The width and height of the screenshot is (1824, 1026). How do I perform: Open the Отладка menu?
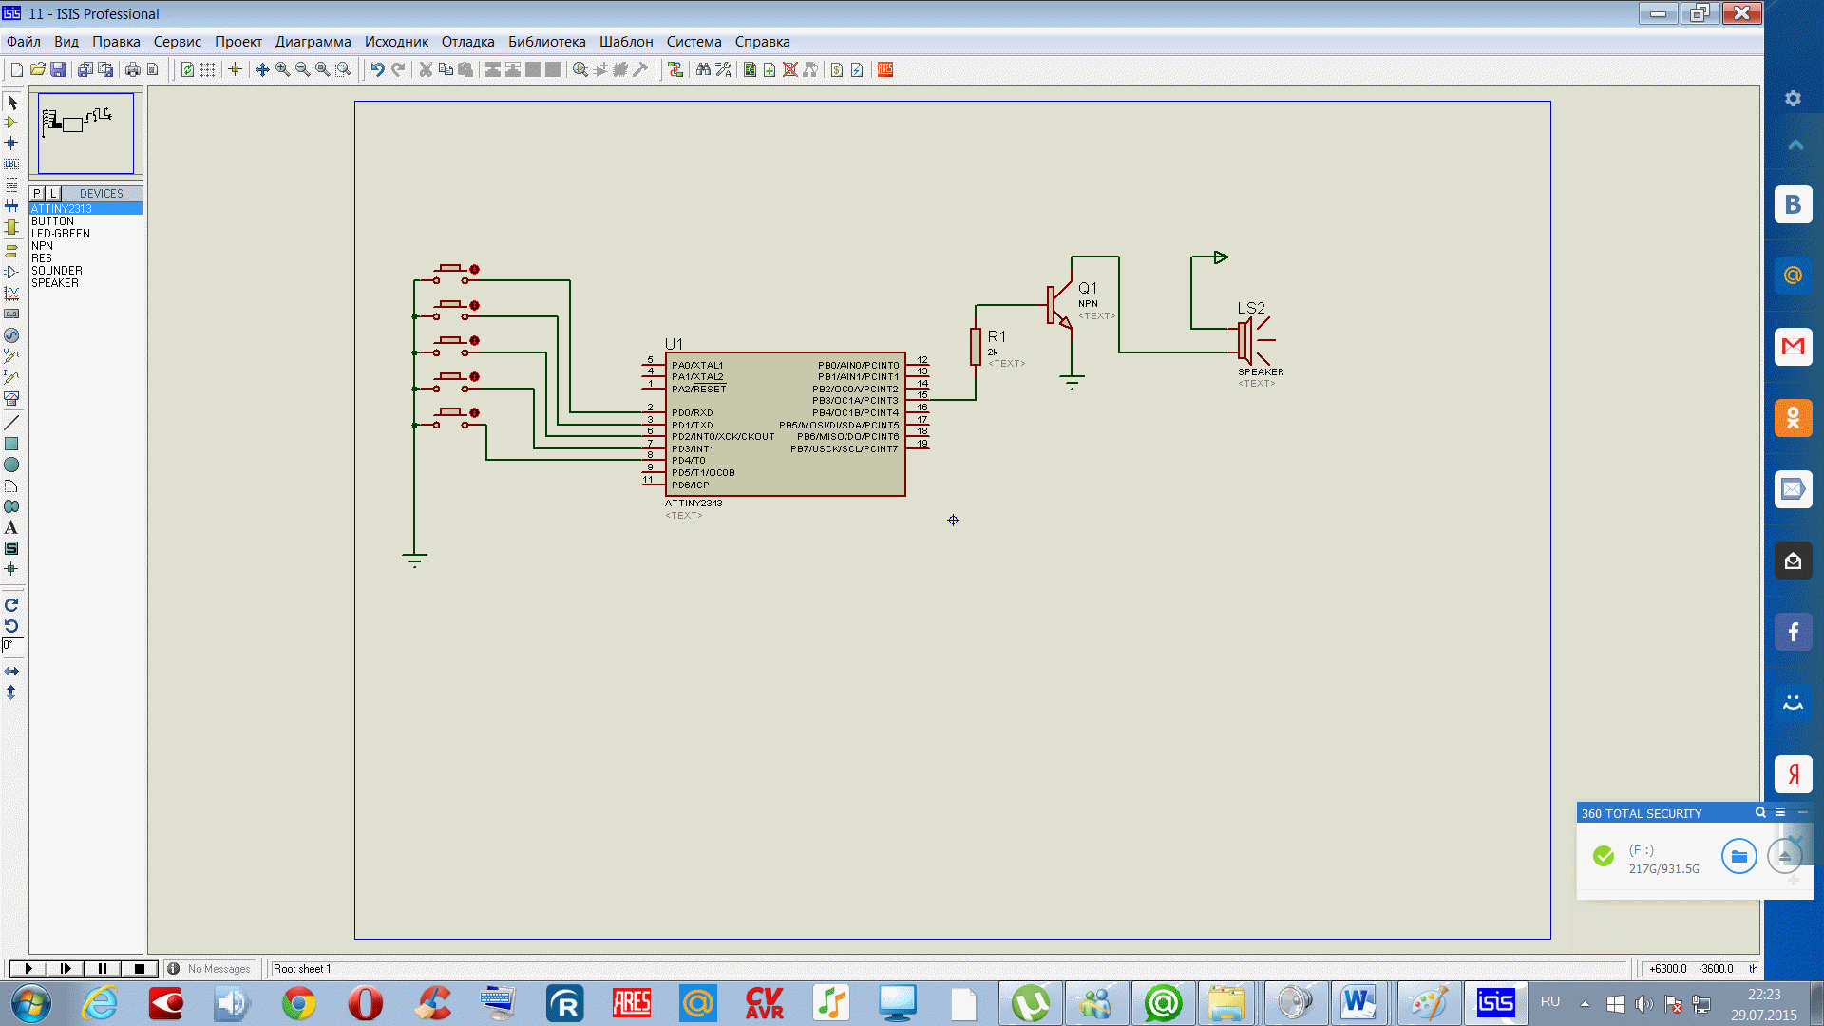coord(467,42)
